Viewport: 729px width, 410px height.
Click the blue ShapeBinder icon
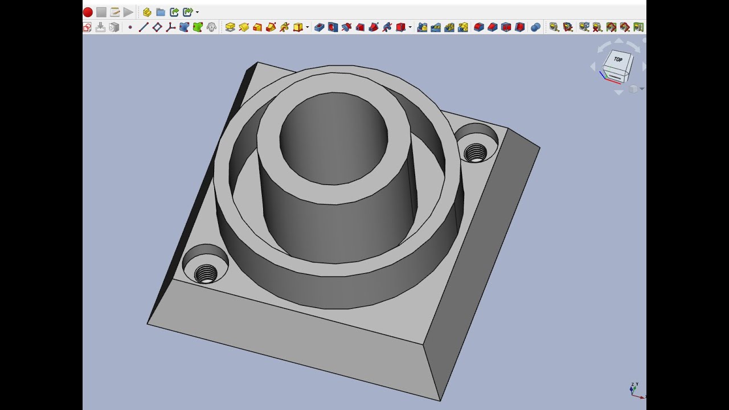coord(184,27)
